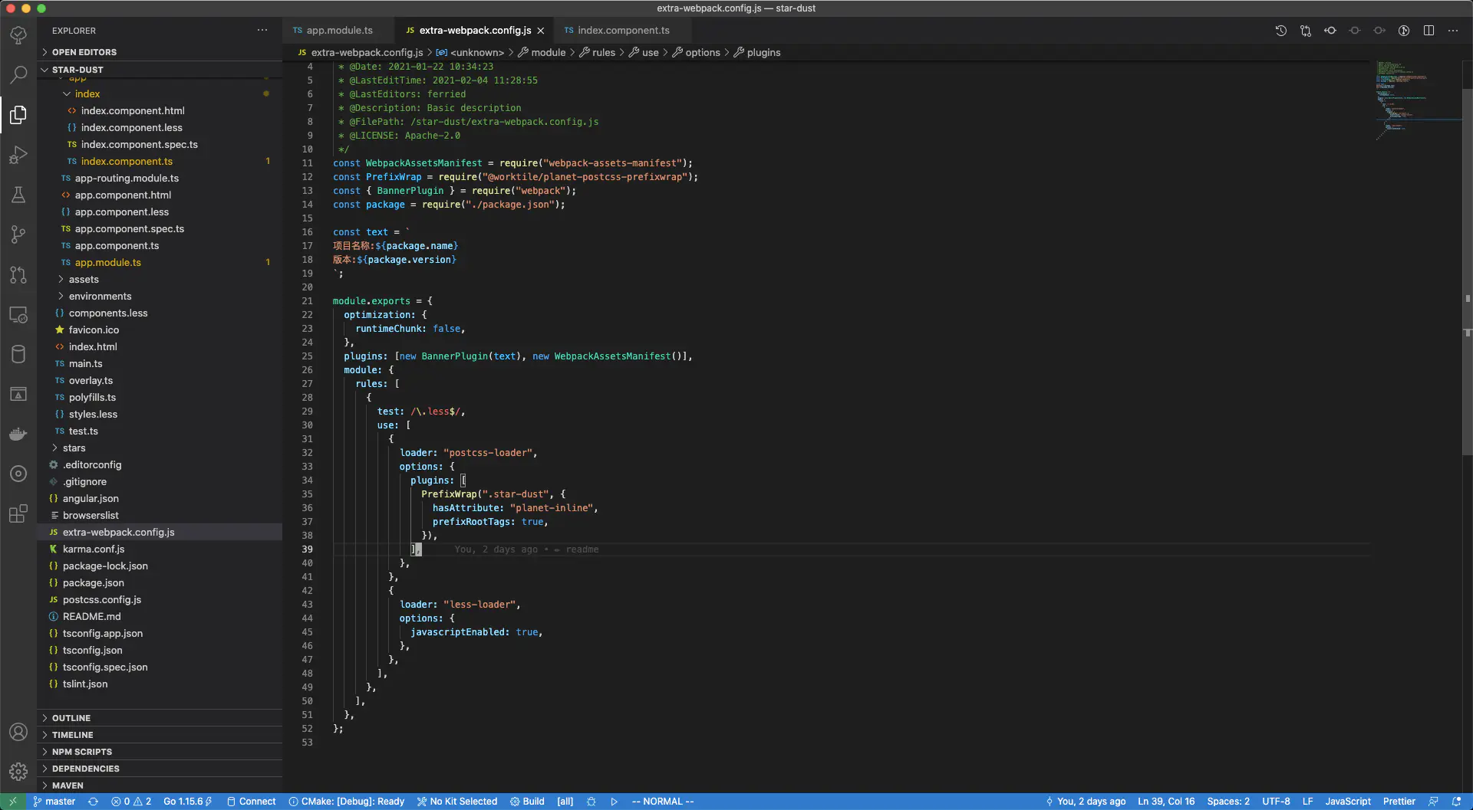Open the Extensions view

point(18,513)
